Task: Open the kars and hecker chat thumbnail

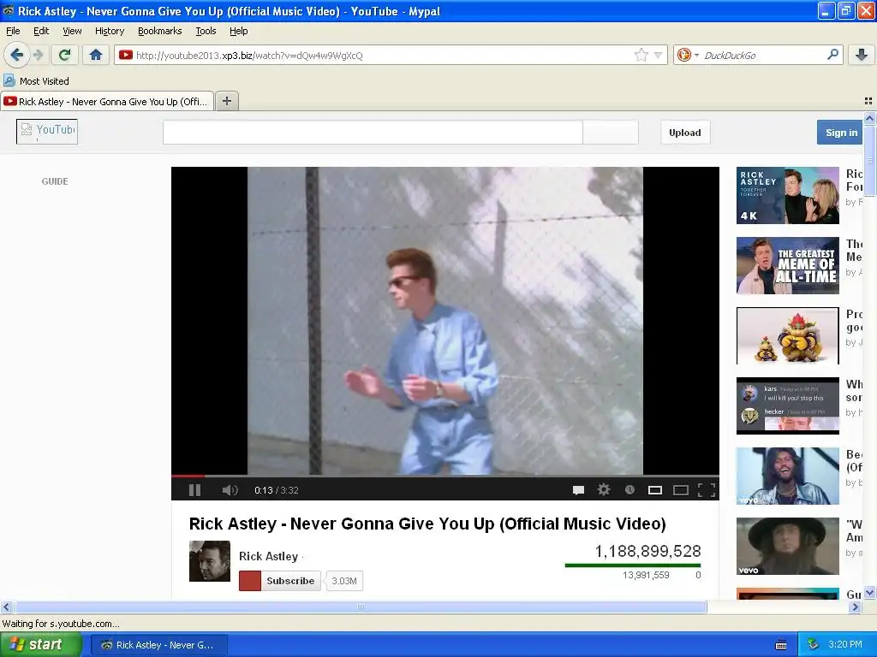Action: click(x=788, y=405)
